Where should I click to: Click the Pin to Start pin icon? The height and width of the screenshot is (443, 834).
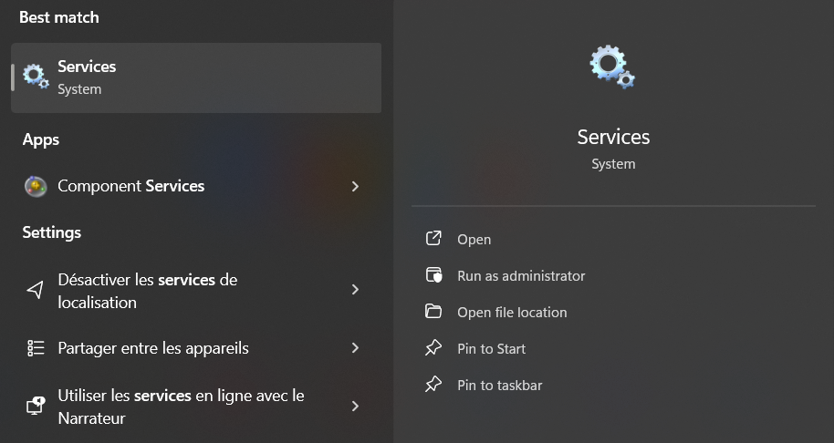coord(433,348)
